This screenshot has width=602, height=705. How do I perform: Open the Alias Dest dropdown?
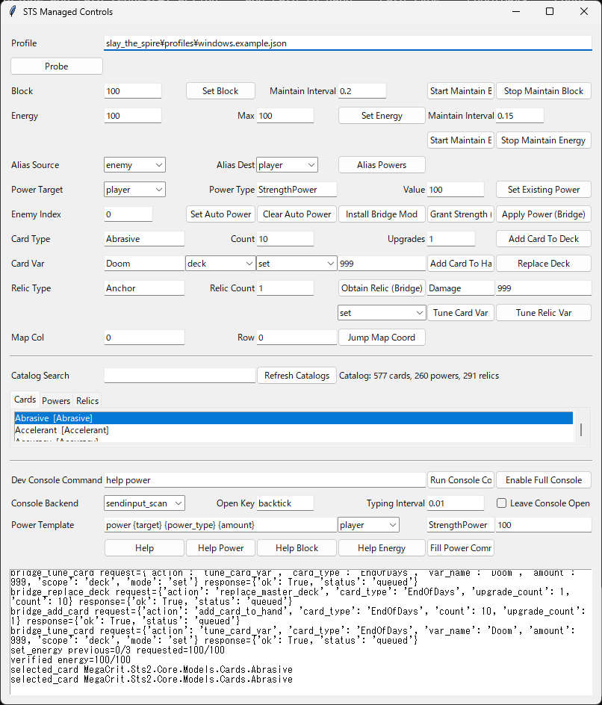[287, 165]
